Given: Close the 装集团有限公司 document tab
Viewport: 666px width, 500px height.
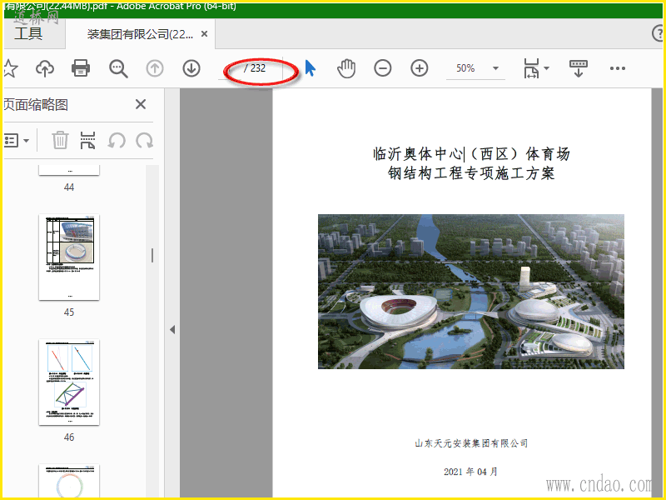Looking at the screenshot, I should 204,33.
